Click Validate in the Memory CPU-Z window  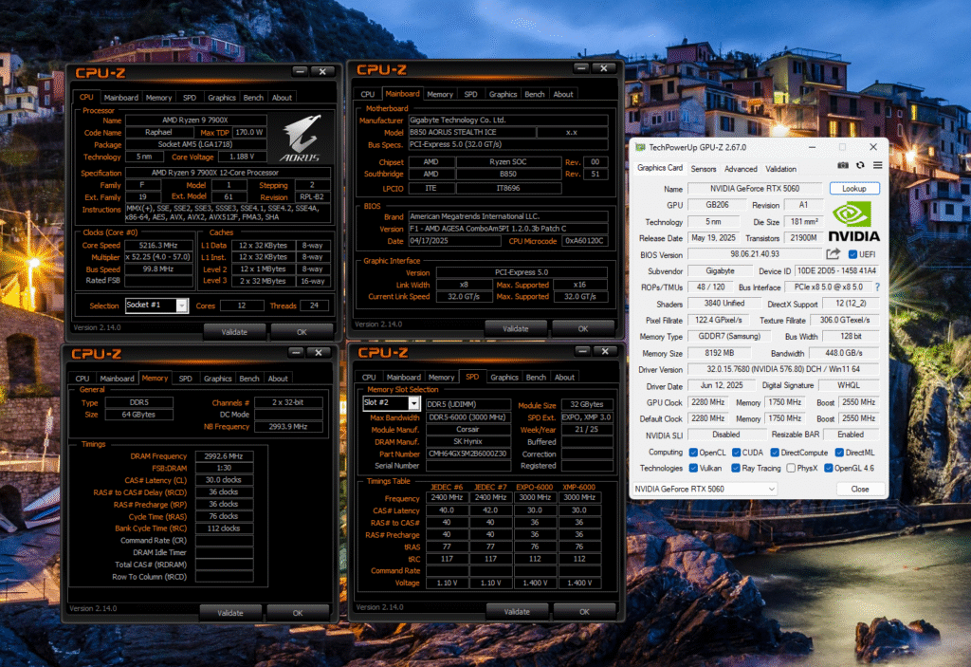(x=229, y=612)
